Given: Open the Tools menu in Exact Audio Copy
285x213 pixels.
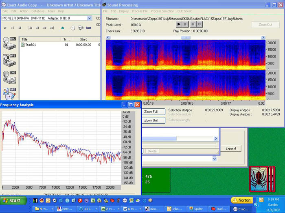Looking at the screenshot, I should tap(51, 11).
